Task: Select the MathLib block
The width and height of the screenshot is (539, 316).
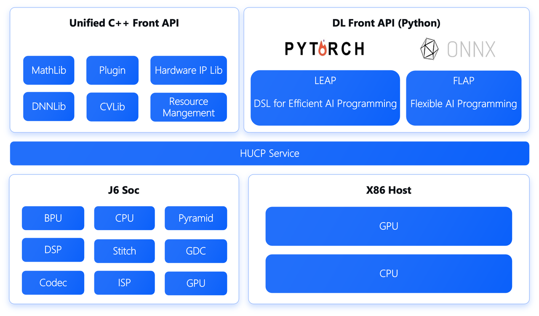Action: [49, 70]
